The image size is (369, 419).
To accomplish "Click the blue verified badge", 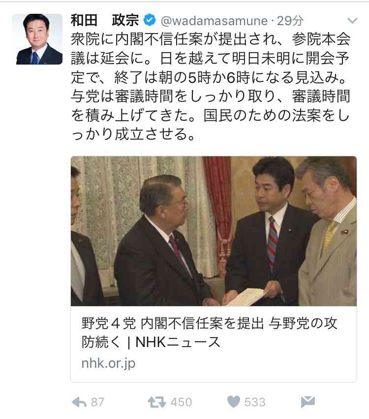I will pyautogui.click(x=150, y=20).
